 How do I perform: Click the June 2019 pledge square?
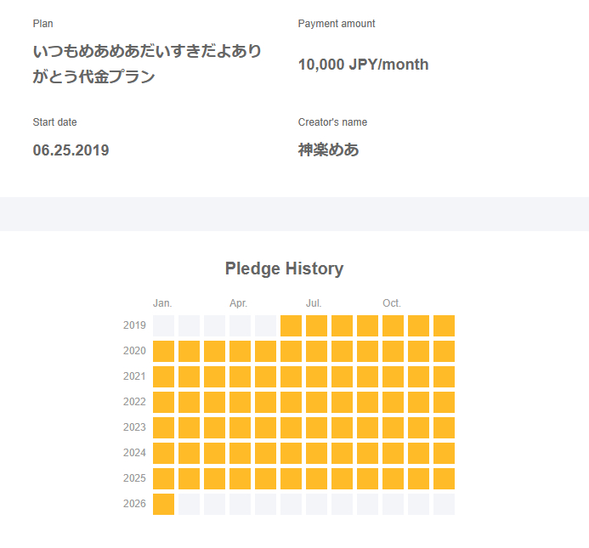pyautogui.click(x=291, y=325)
